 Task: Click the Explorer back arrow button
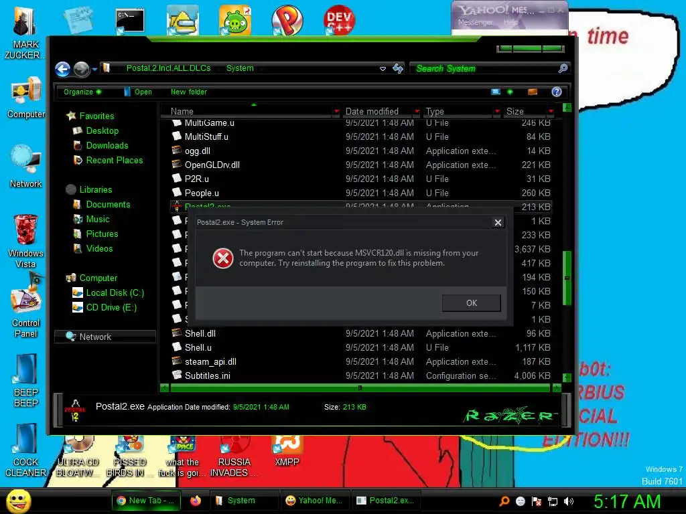(62, 69)
